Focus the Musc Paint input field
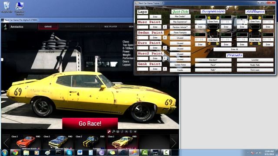Image resolution: width=278 pixels, height=156 pixels. pyautogui.click(x=142, y=27)
